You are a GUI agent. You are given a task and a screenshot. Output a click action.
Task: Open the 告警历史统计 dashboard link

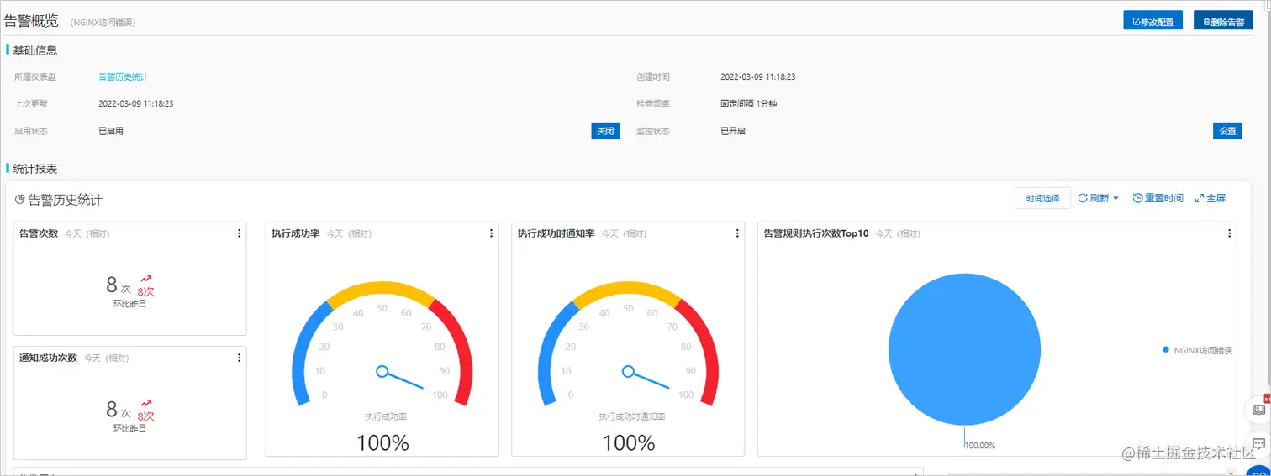123,77
